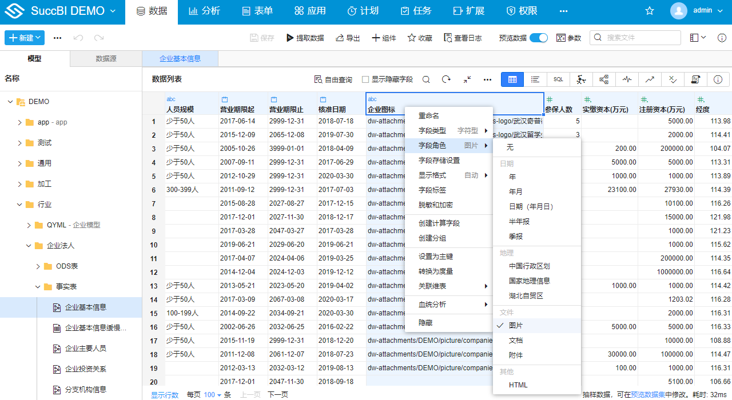The width and height of the screenshot is (732, 400).
Task: Open the page size 100 dropdown
Action: pos(212,394)
